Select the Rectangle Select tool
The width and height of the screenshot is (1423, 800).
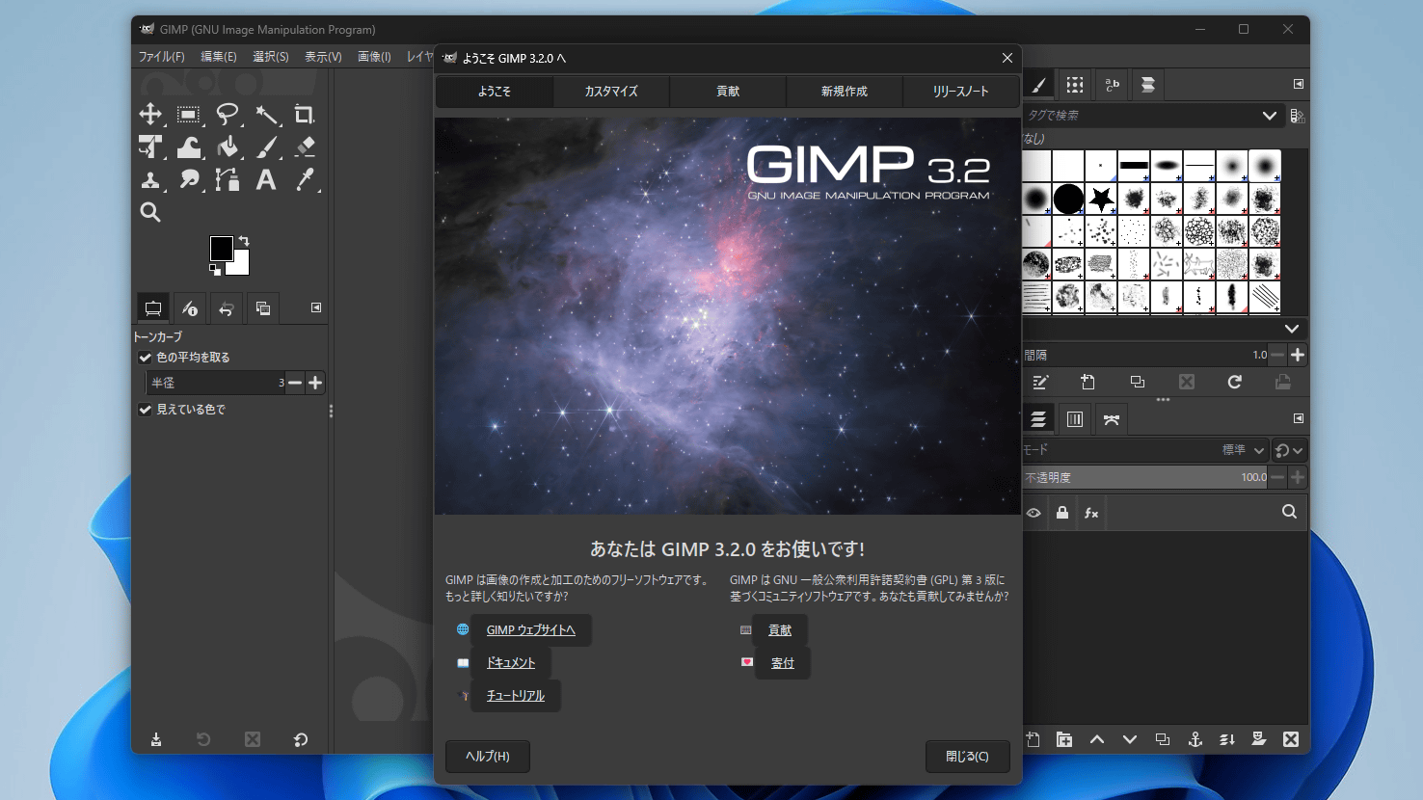[189, 115]
